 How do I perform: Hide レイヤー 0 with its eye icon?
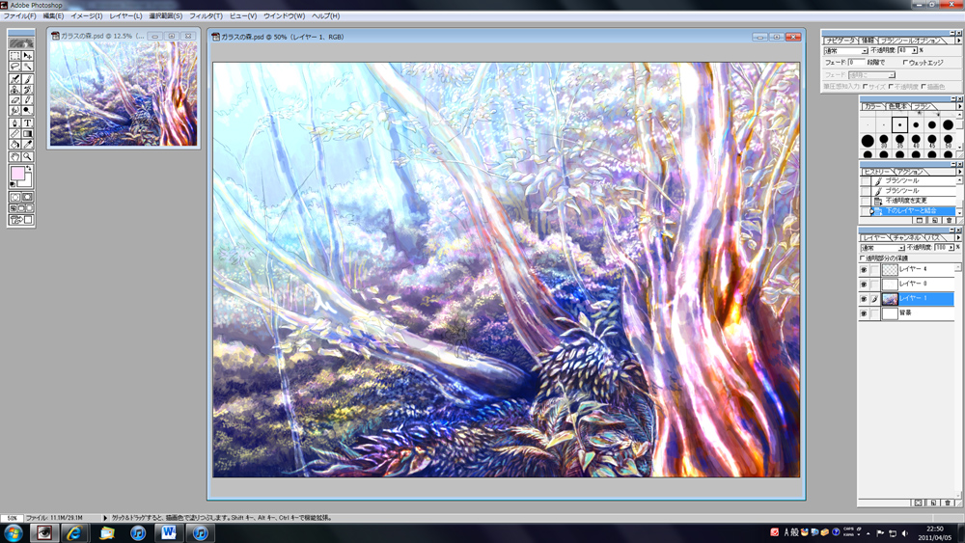(x=864, y=285)
